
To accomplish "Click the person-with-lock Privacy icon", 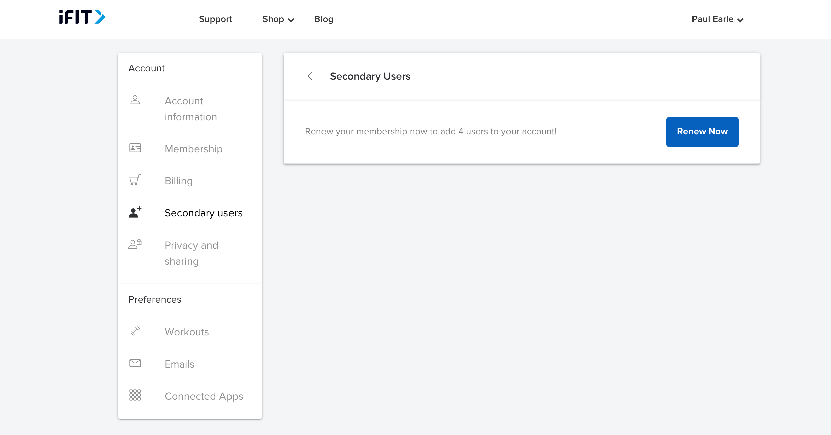I will pyautogui.click(x=135, y=244).
